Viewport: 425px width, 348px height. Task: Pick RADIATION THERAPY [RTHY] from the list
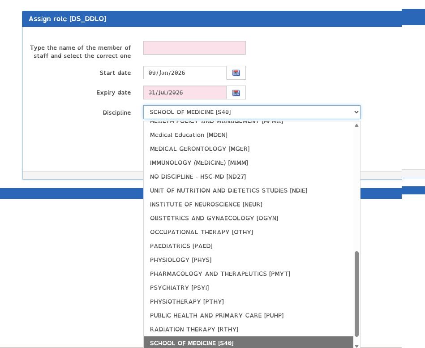(x=194, y=329)
